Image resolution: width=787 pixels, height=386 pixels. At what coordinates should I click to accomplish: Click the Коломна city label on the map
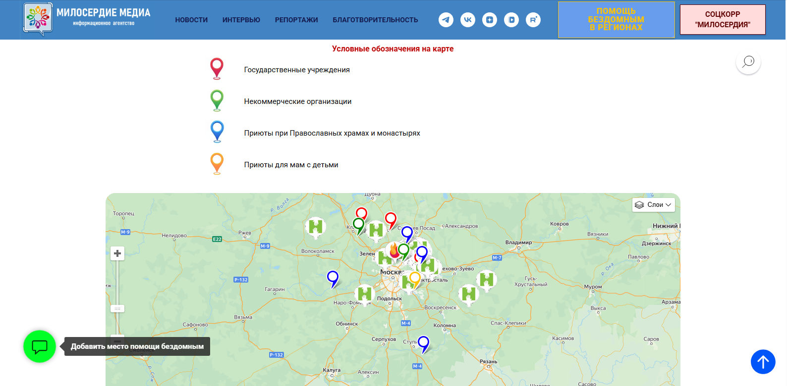[445, 326]
